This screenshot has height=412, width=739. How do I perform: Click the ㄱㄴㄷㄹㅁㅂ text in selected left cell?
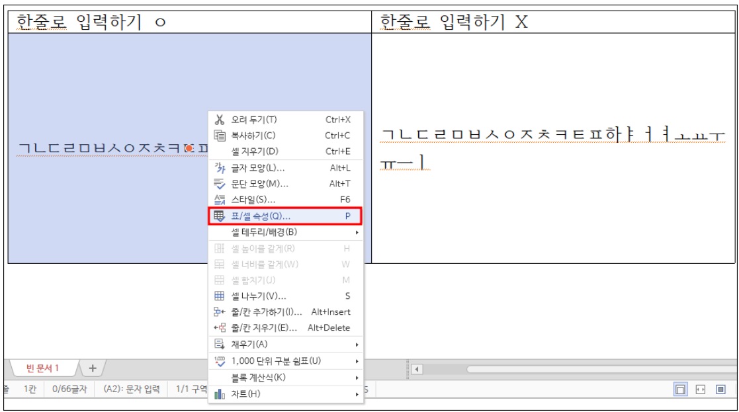112,148
